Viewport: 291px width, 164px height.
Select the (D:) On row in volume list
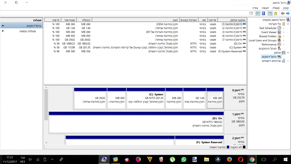[x=145, y=43]
